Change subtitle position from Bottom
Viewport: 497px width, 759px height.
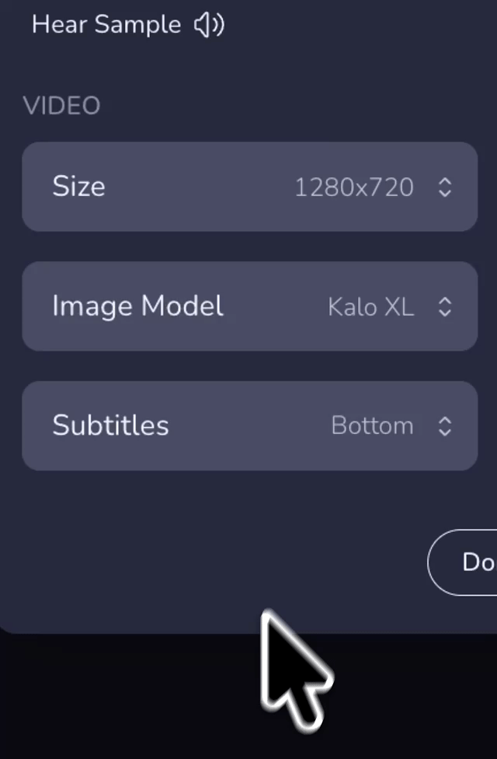tap(372, 426)
